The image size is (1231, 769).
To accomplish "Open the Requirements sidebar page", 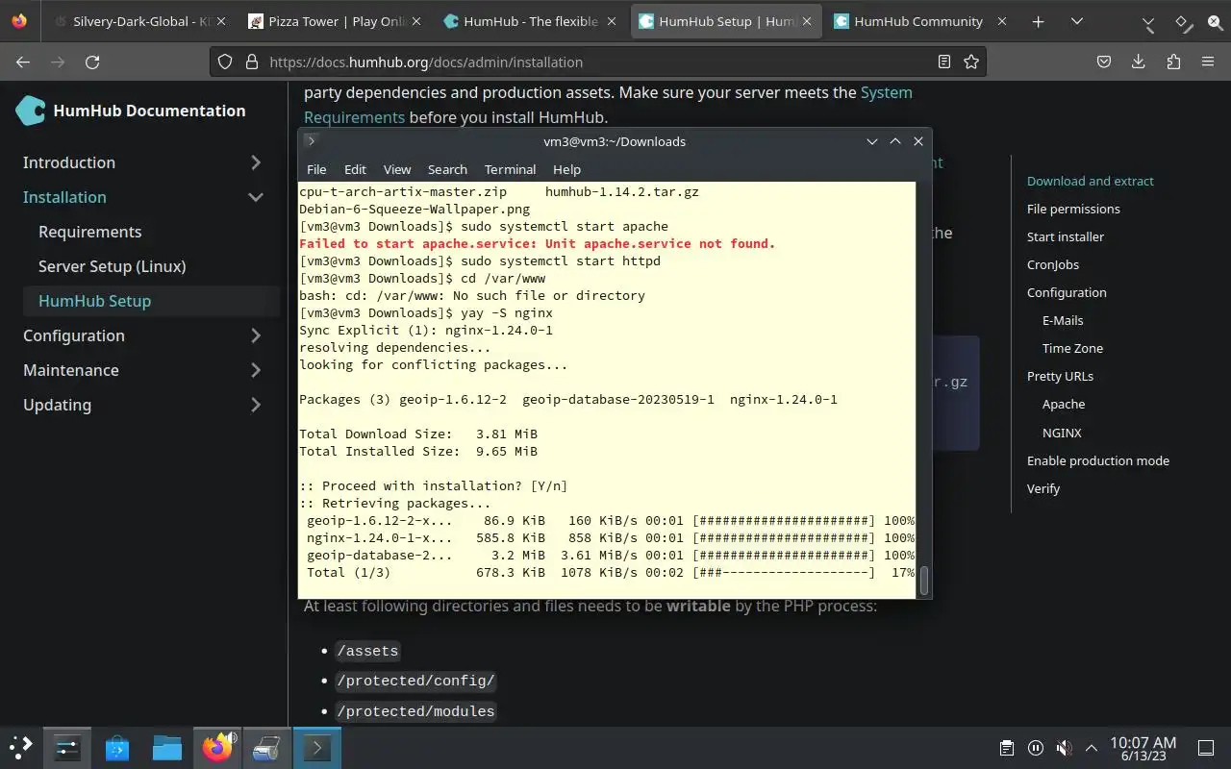I will click(x=89, y=232).
